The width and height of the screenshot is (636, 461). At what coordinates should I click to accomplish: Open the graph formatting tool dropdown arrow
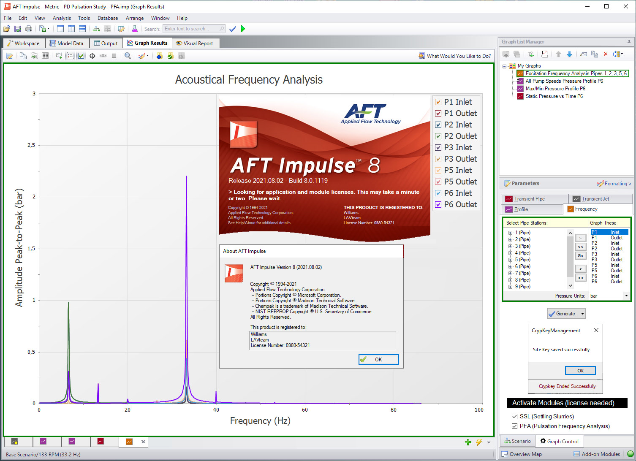coord(147,56)
